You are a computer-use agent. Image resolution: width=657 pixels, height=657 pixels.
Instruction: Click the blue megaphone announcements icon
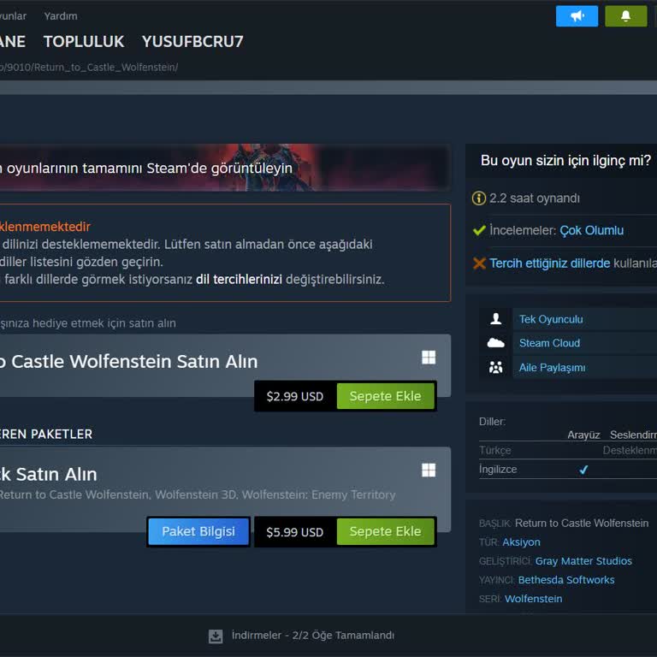click(x=577, y=16)
